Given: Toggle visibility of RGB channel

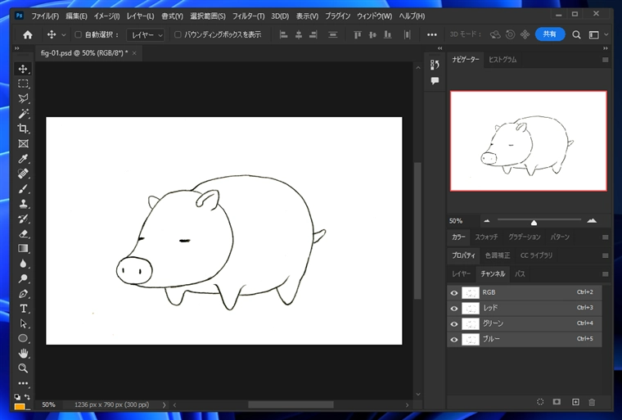Looking at the screenshot, I should (454, 293).
